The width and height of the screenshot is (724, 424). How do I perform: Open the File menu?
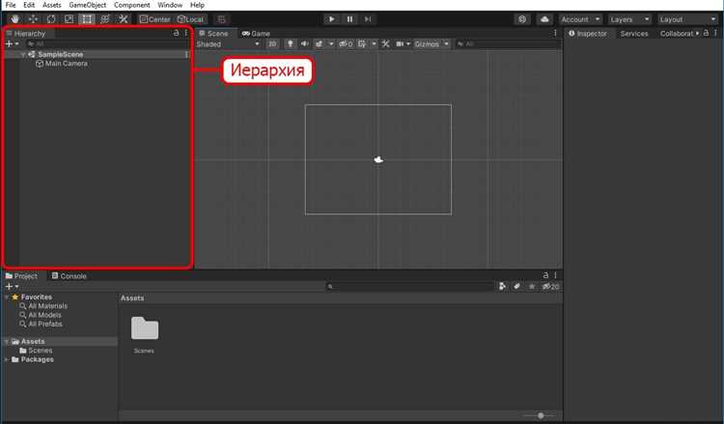[x=11, y=5]
